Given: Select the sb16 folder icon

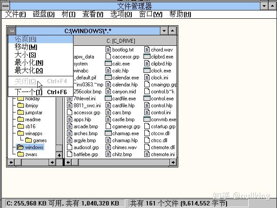Looking at the screenshot, I should [20, 126].
